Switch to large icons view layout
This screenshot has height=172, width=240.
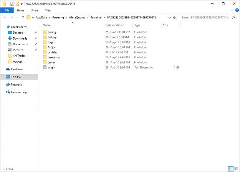[x=236, y=169]
